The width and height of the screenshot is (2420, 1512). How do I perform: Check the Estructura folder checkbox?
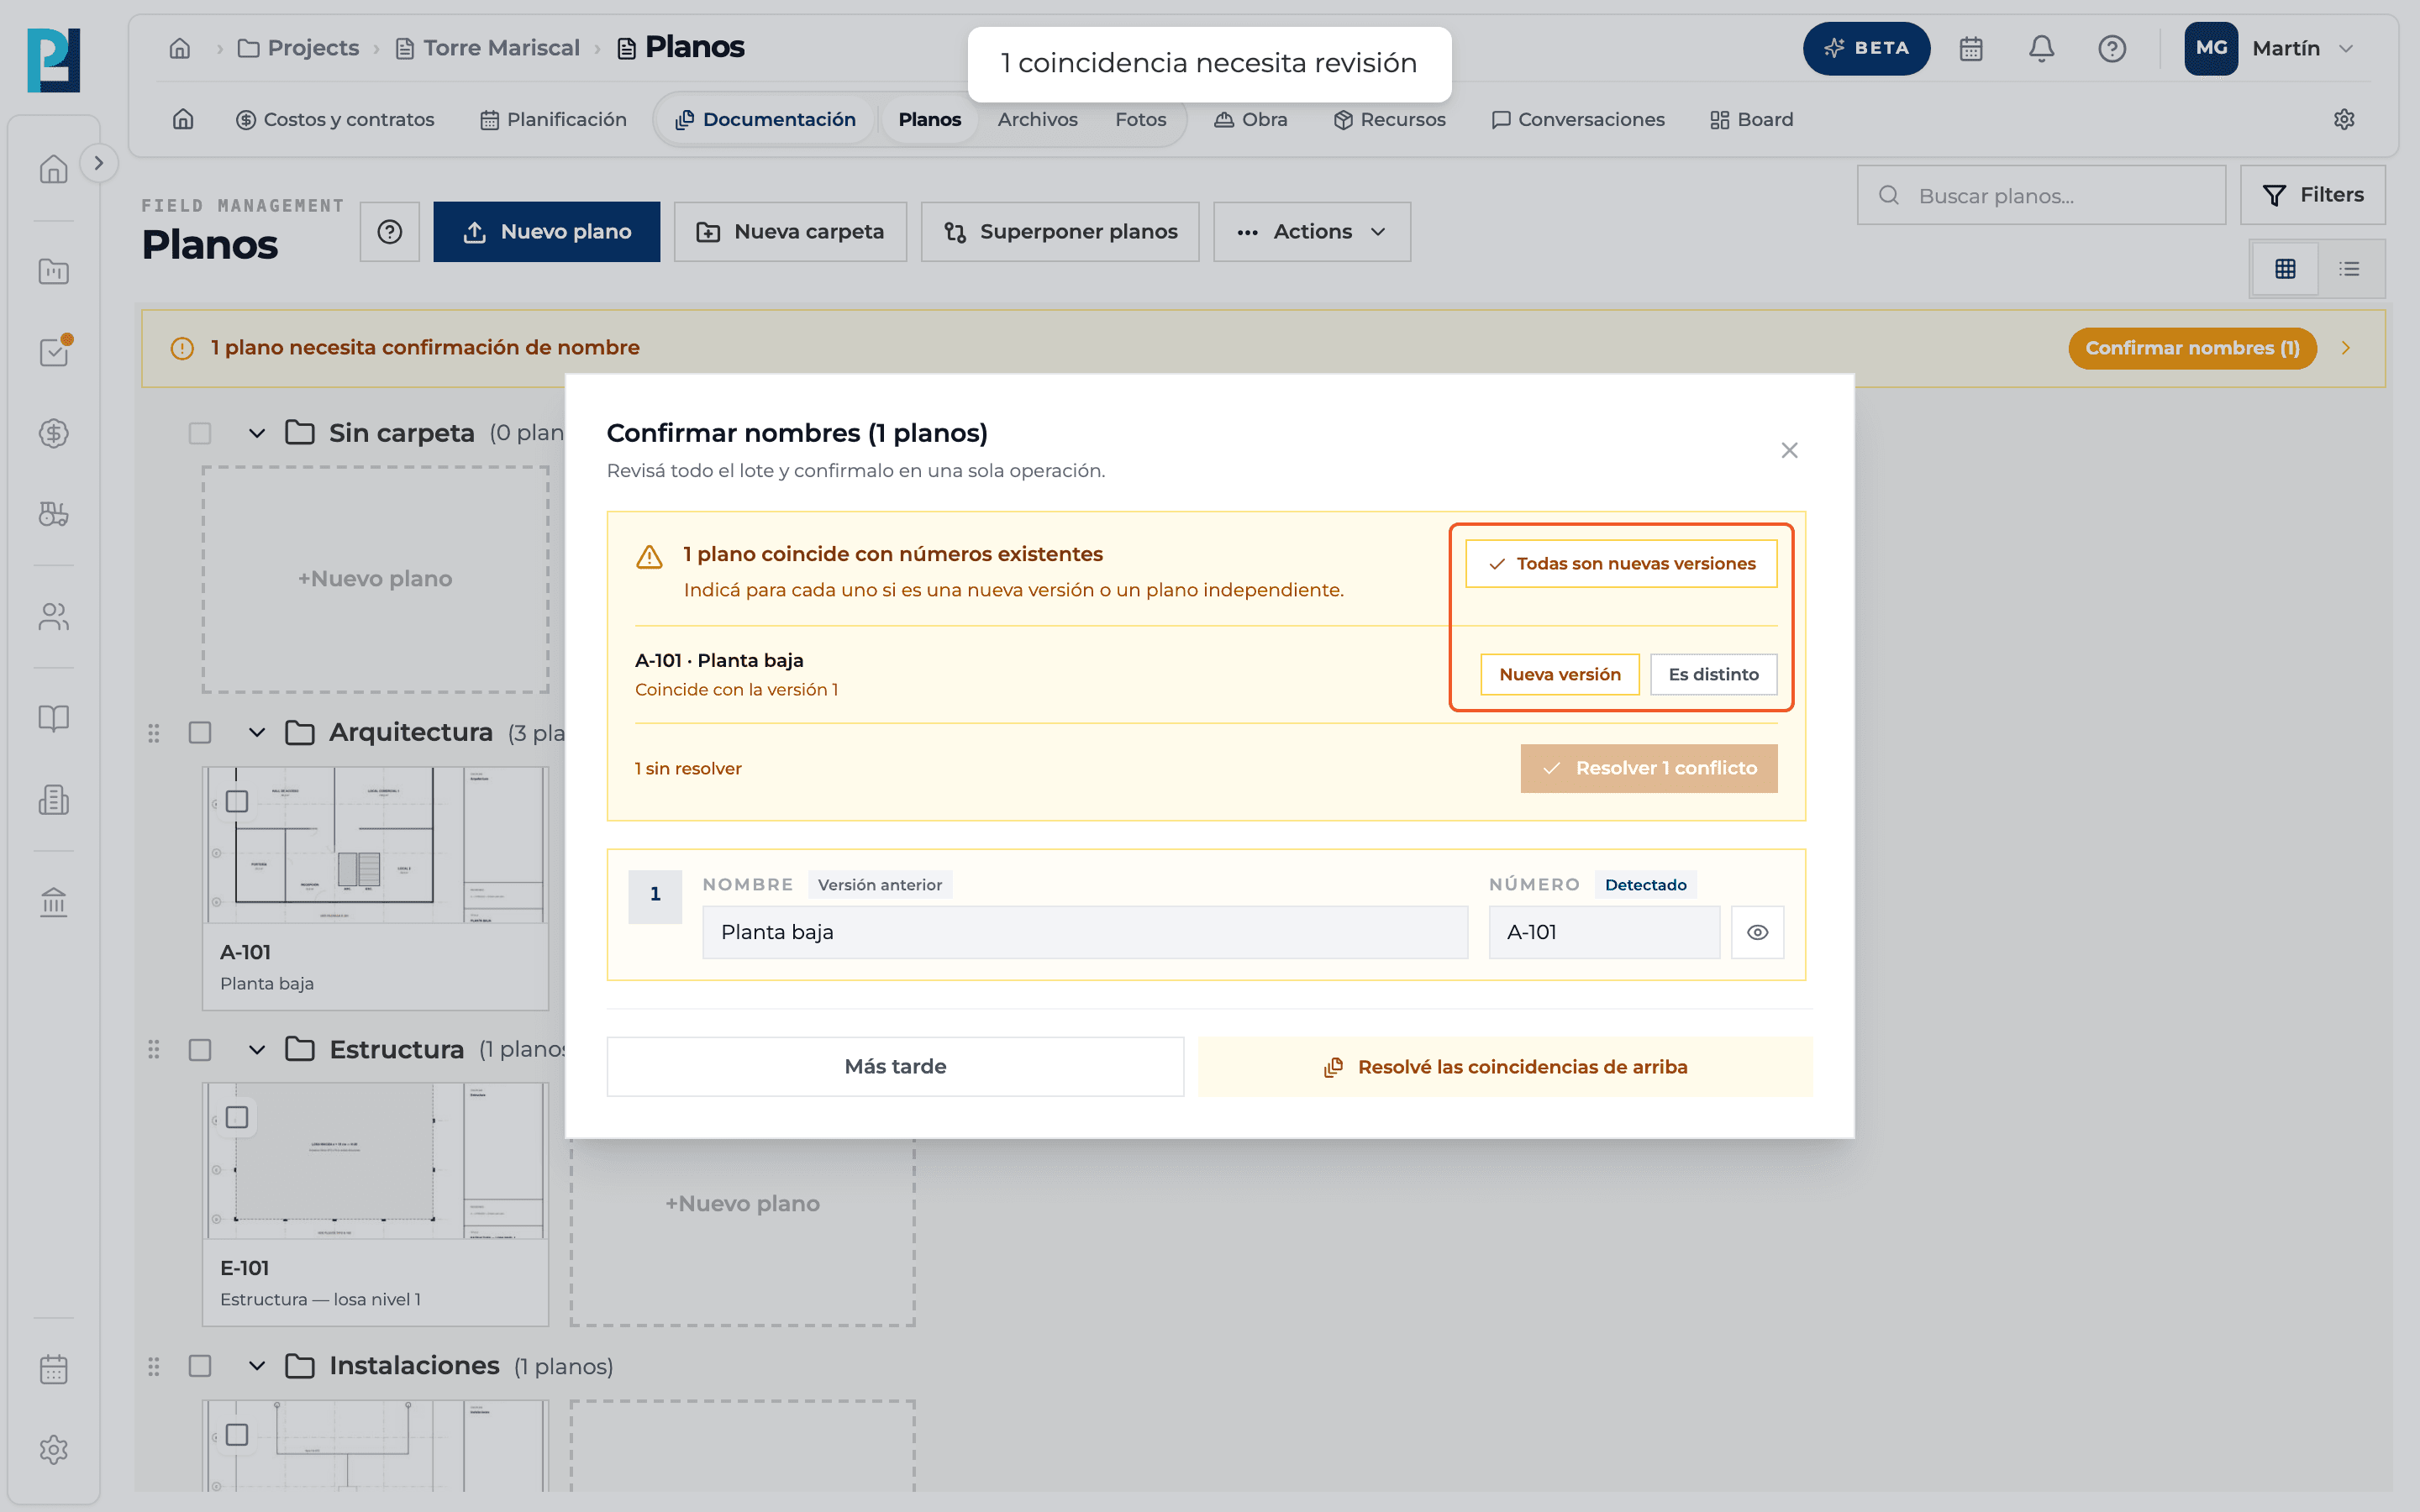200,1050
